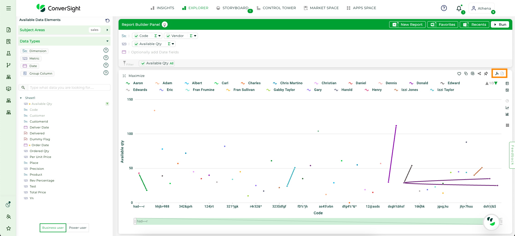Click the Run button

[500, 24]
